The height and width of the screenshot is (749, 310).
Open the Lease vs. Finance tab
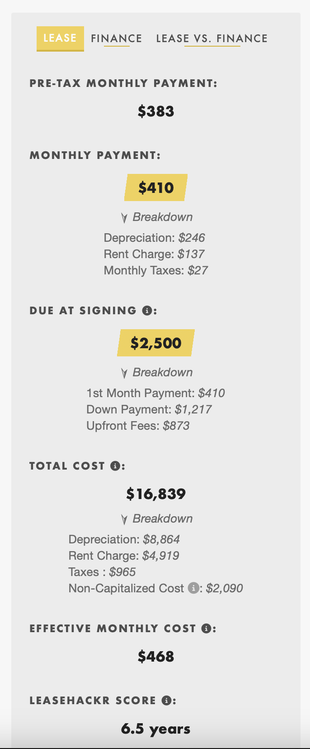[x=212, y=38]
